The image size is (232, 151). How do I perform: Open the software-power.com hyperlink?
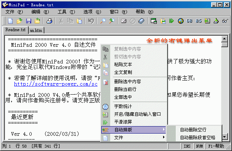(x=56, y=84)
